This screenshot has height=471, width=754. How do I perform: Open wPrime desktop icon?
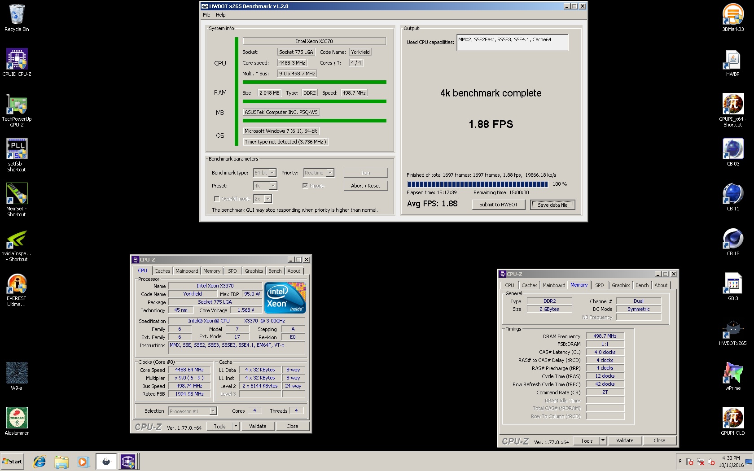click(733, 377)
